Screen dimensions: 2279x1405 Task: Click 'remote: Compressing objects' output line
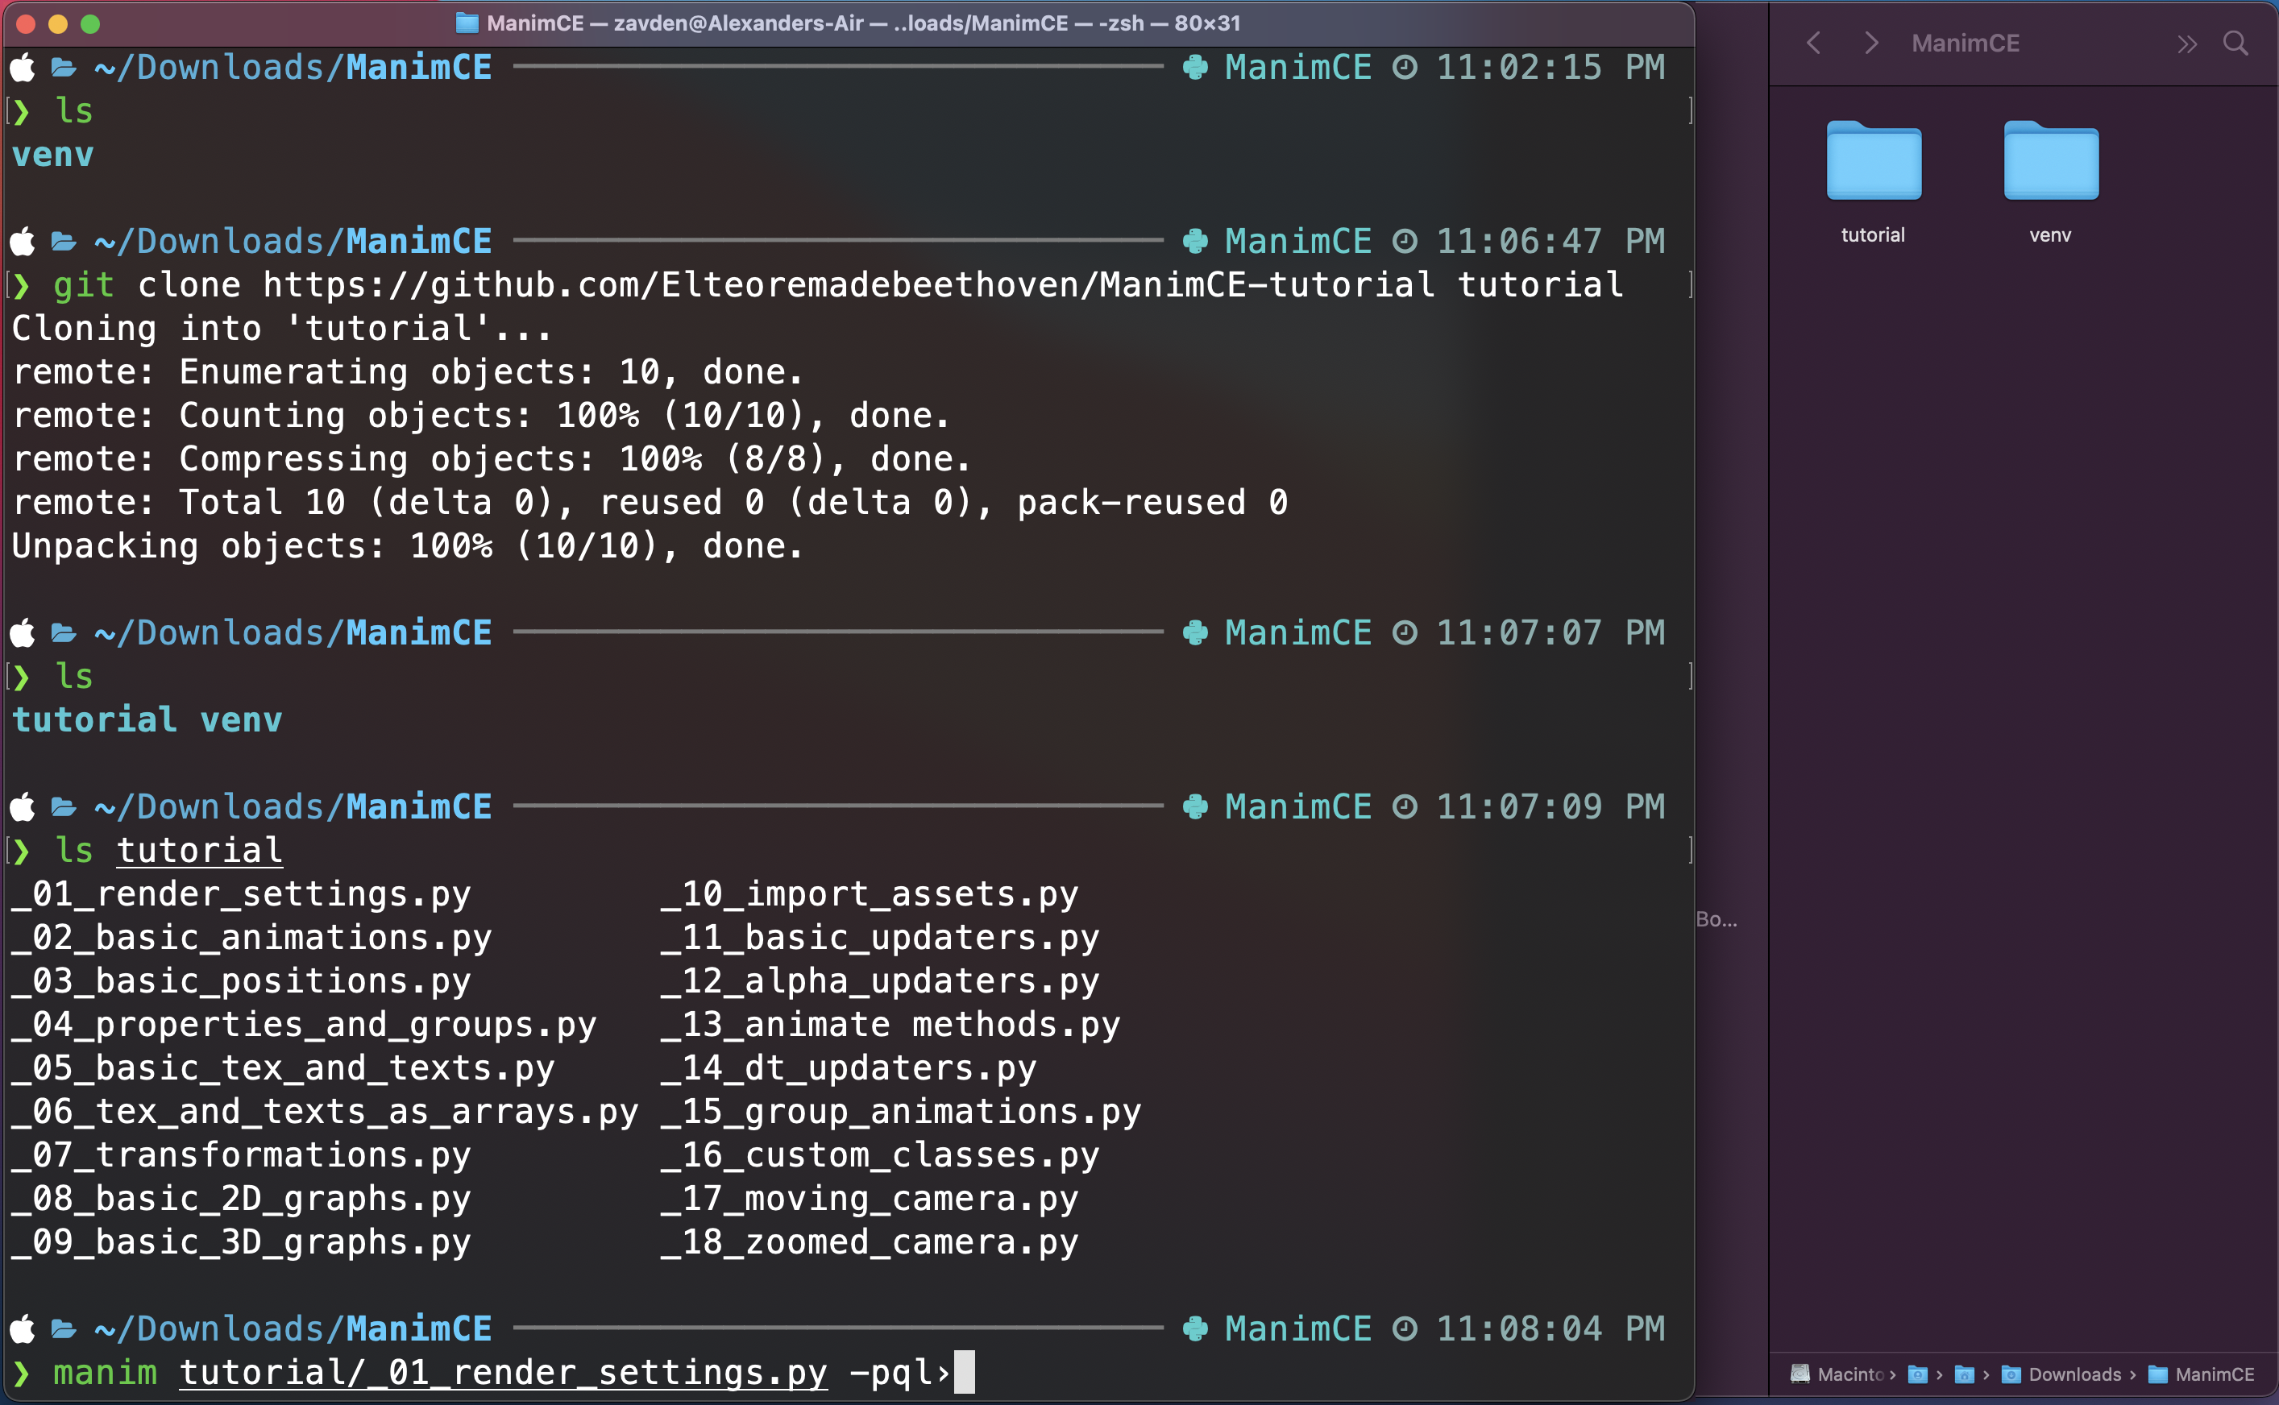pos(492,458)
